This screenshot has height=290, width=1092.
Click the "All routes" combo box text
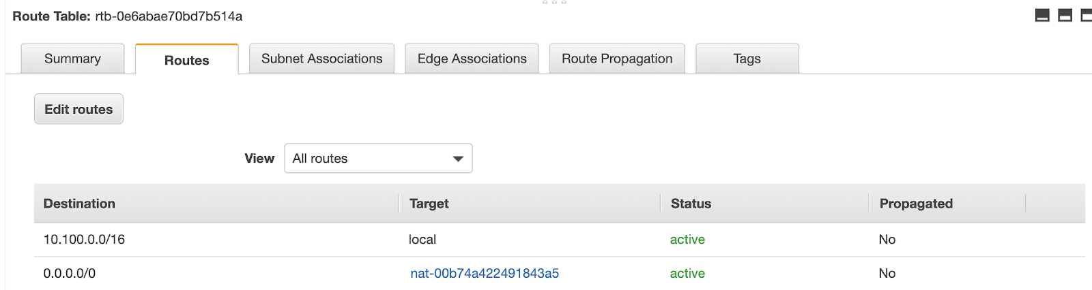[x=320, y=159]
